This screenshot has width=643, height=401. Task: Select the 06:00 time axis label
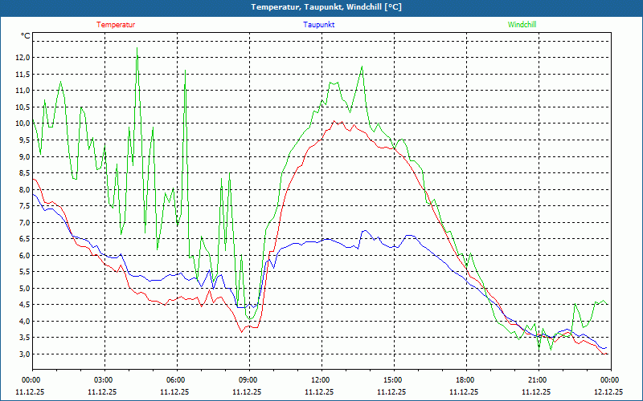click(x=176, y=380)
